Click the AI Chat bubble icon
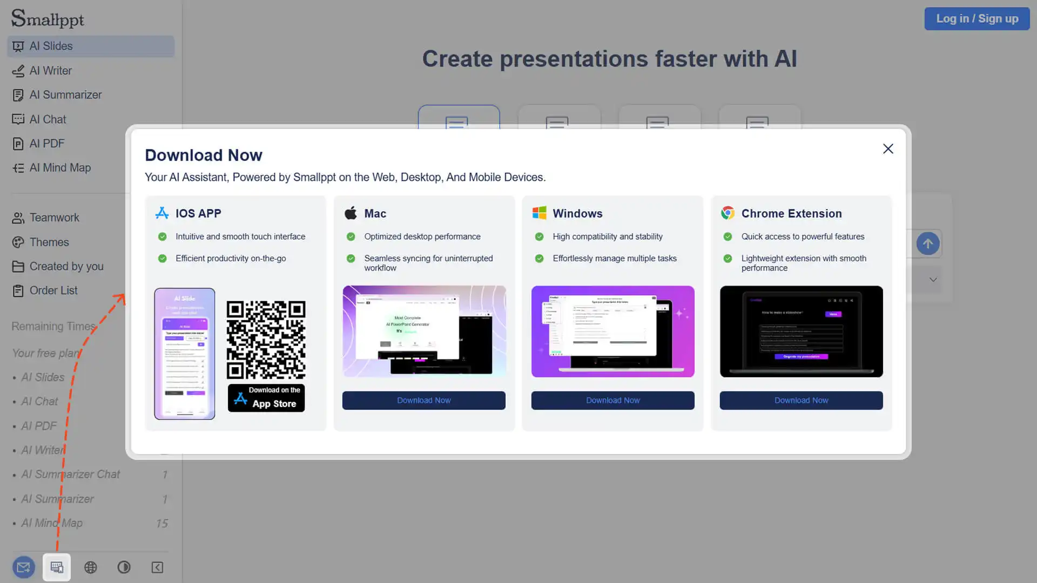Image resolution: width=1037 pixels, height=583 pixels. click(x=18, y=119)
